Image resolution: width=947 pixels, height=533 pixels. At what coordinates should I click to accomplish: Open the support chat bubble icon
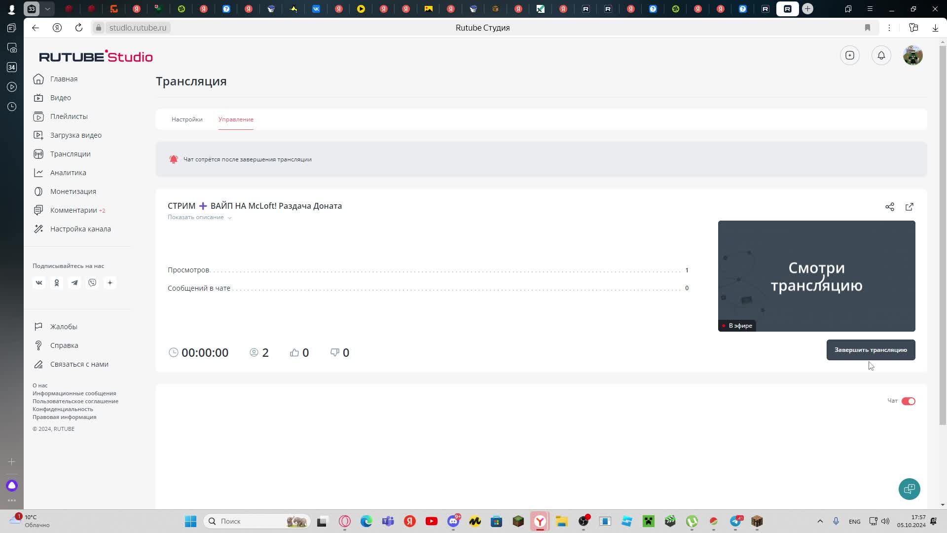tap(909, 489)
